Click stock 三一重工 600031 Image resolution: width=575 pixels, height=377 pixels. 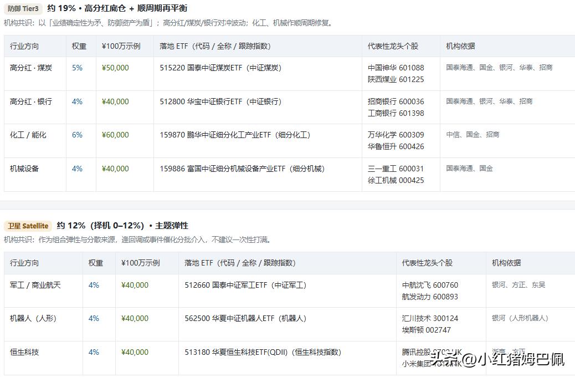(396, 169)
